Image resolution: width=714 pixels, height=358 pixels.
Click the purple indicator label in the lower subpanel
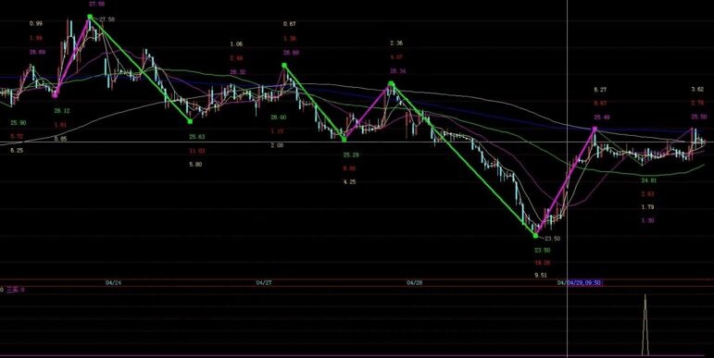coord(15,290)
